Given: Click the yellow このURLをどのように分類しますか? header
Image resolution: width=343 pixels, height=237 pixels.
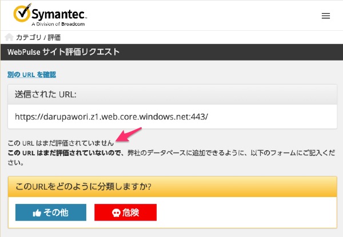Looking at the screenshot, I should point(172,187).
